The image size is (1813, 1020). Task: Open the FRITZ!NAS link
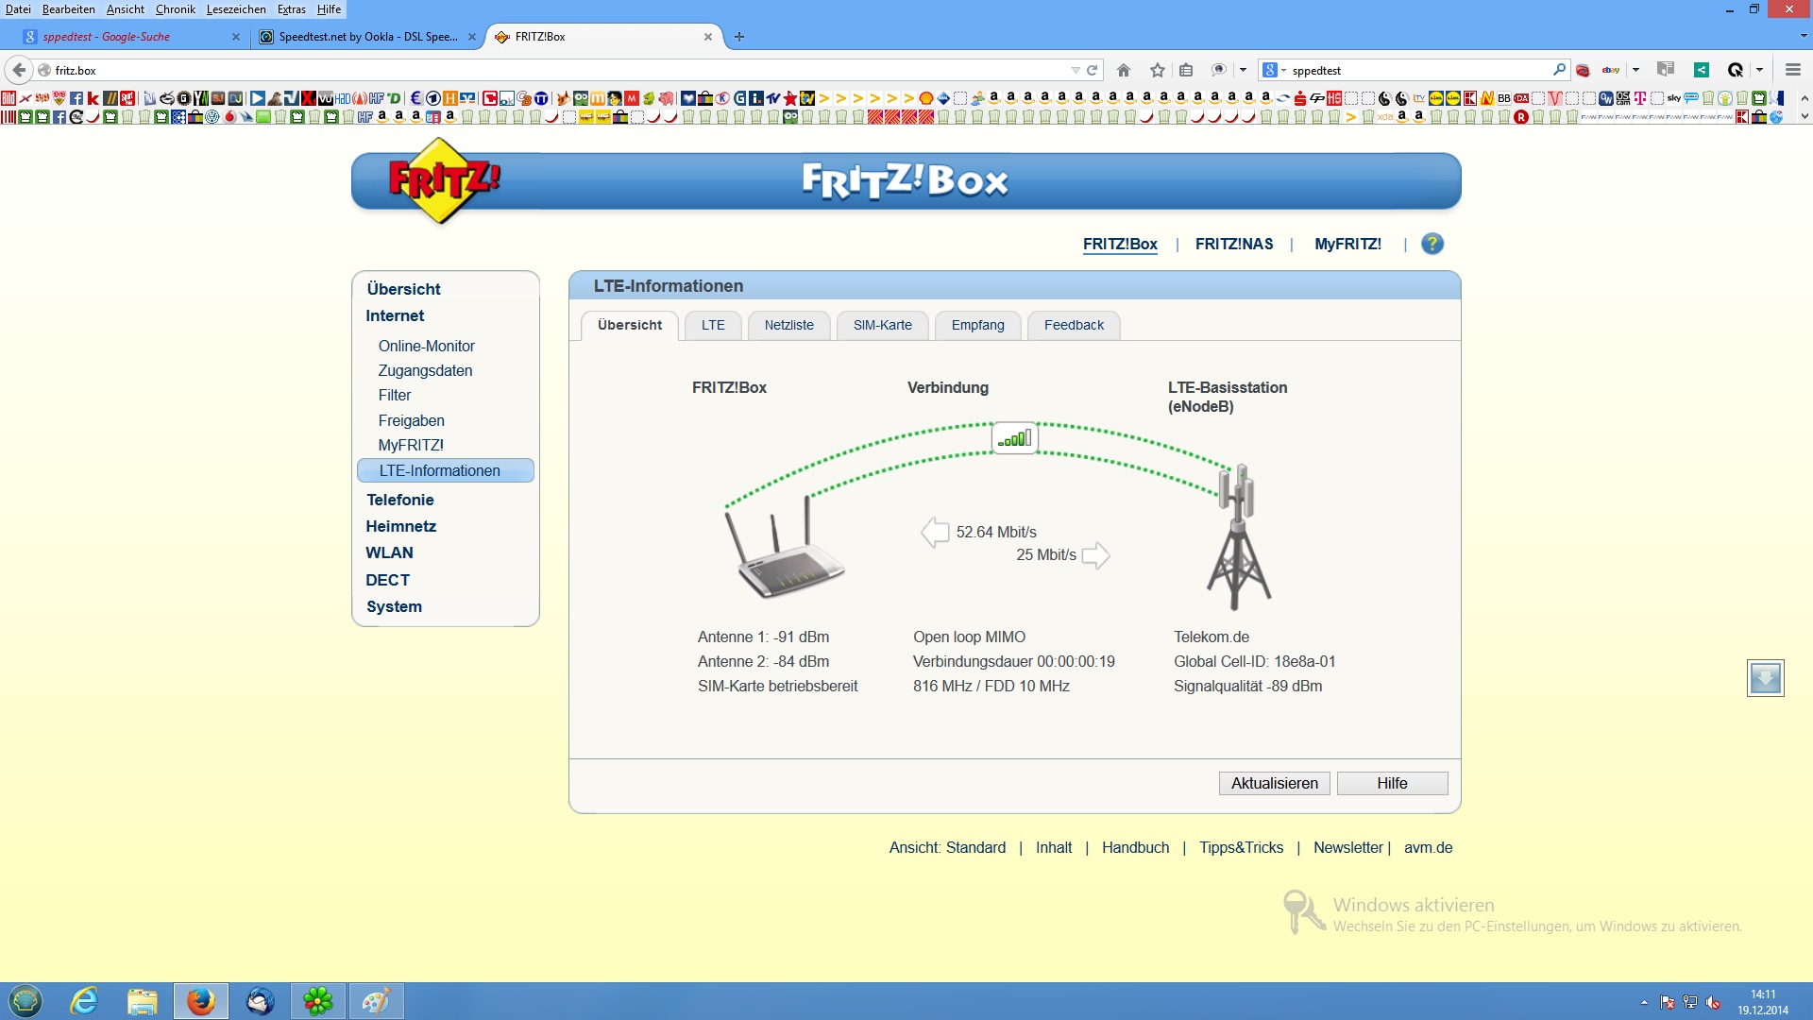(1233, 244)
